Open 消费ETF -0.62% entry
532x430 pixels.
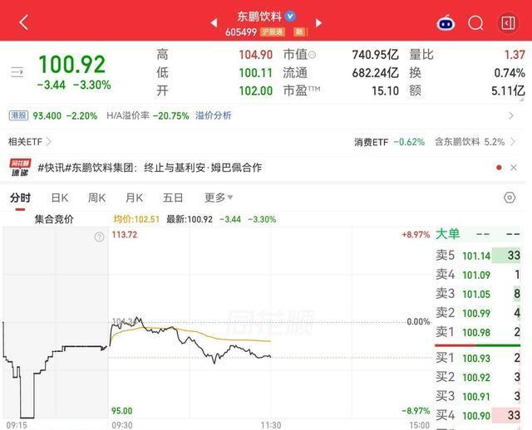389,142
